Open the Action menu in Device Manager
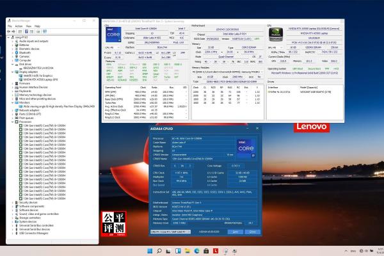Viewport: 384px width, 256px height. [x=19, y=26]
